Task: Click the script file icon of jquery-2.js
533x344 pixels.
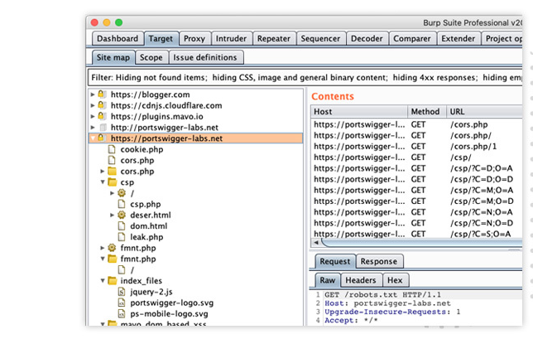Action: (x=122, y=292)
